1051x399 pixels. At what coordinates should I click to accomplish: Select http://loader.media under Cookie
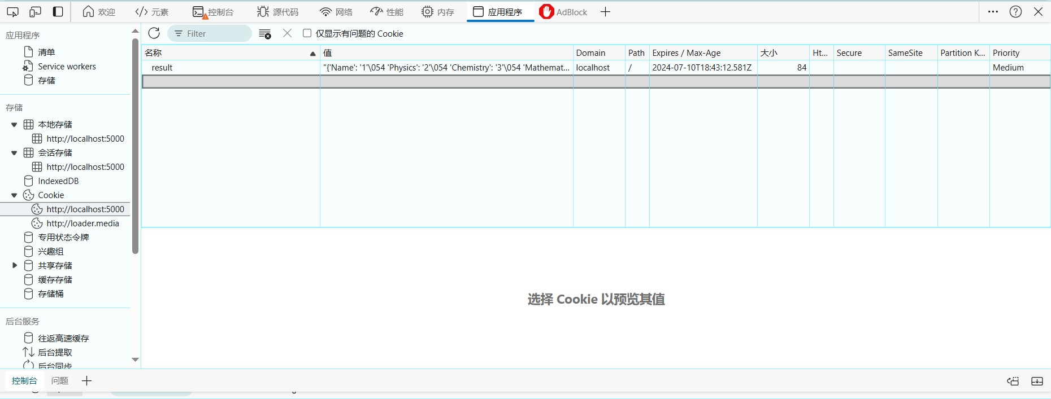click(x=82, y=223)
